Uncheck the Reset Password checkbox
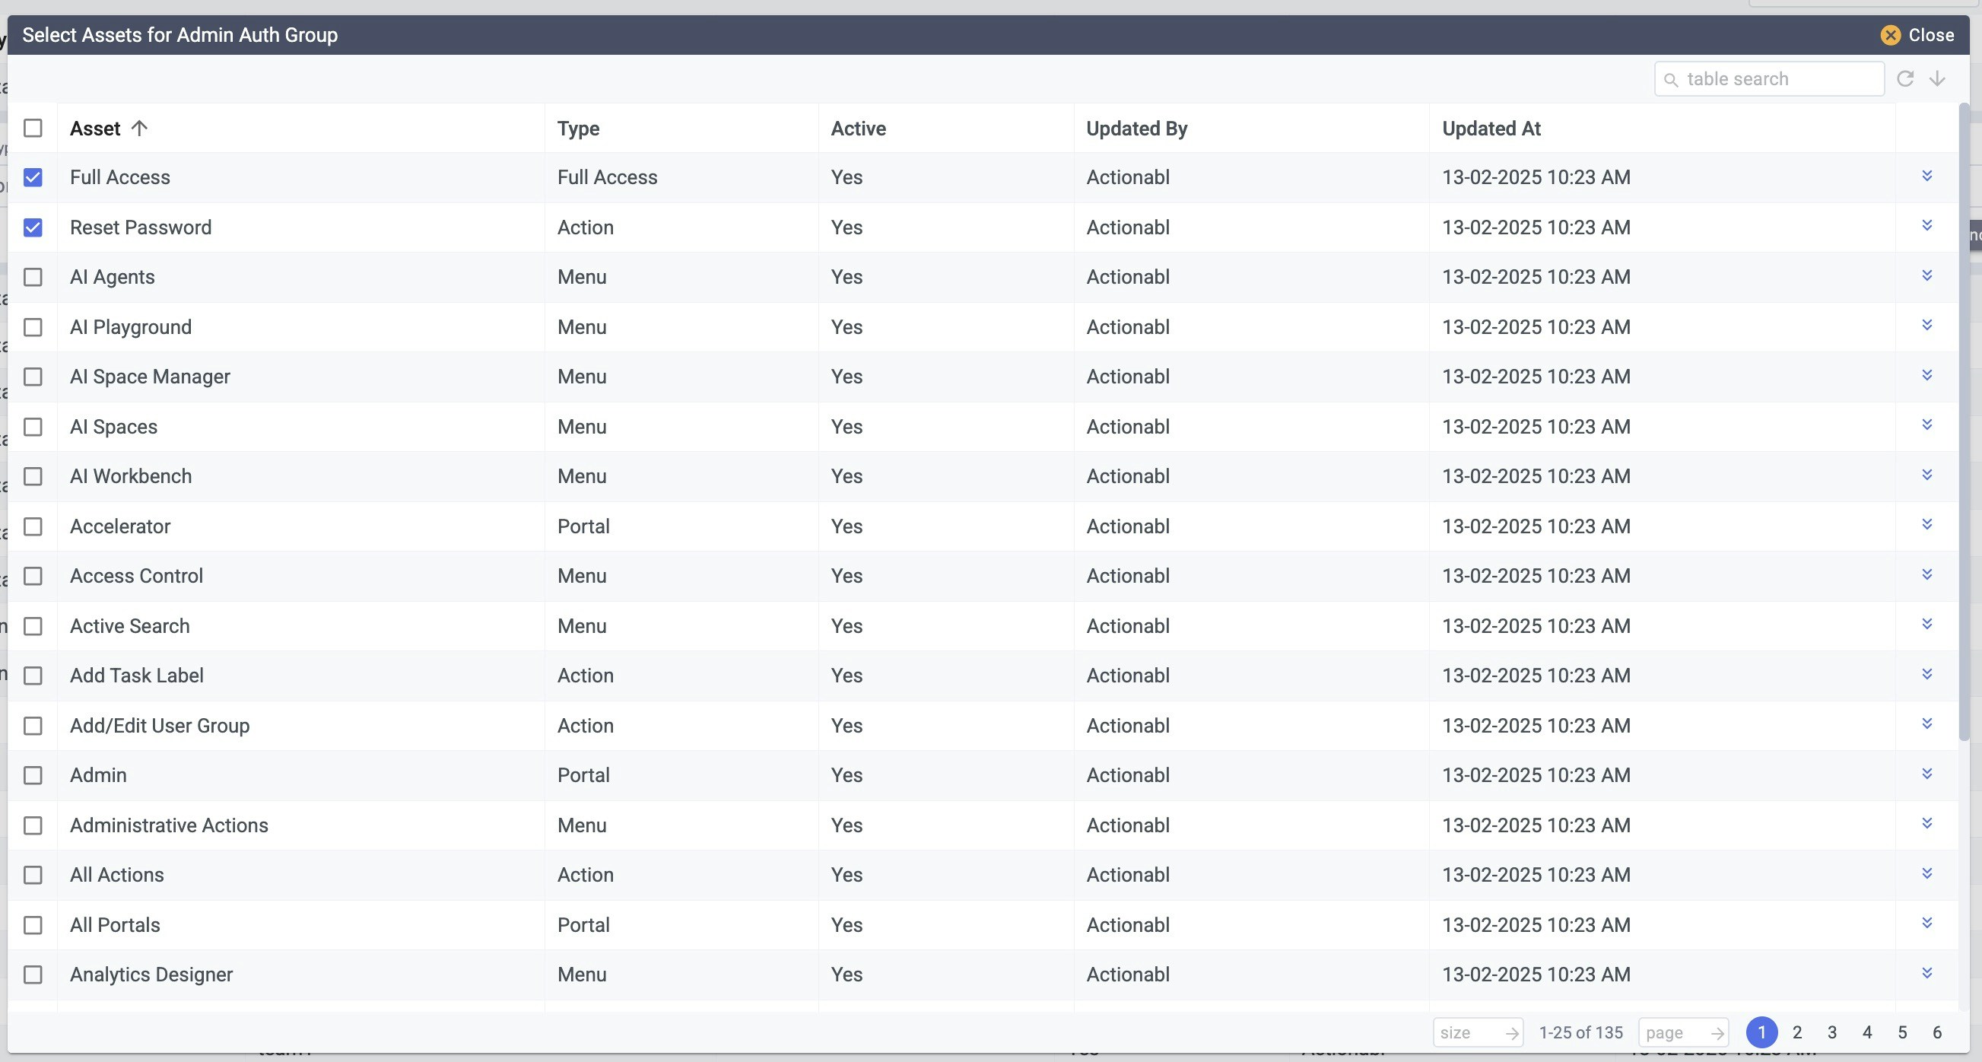The height and width of the screenshot is (1062, 1982). point(33,227)
